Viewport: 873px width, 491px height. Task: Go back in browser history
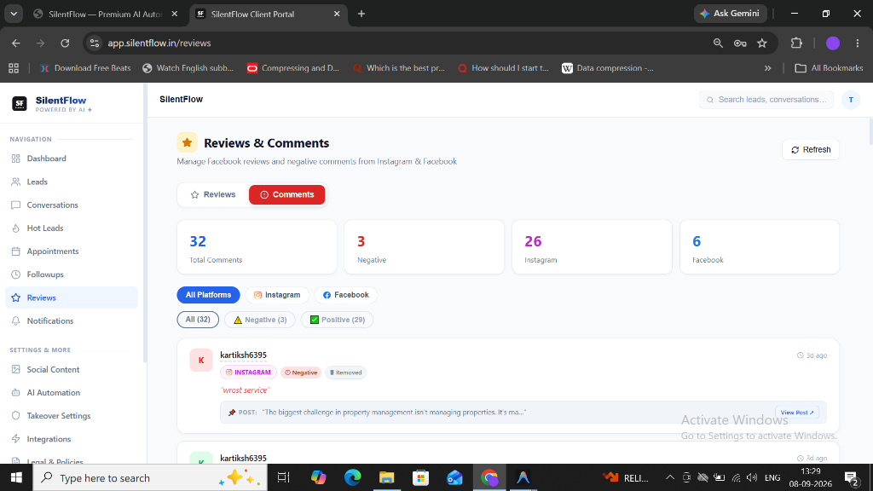16,43
